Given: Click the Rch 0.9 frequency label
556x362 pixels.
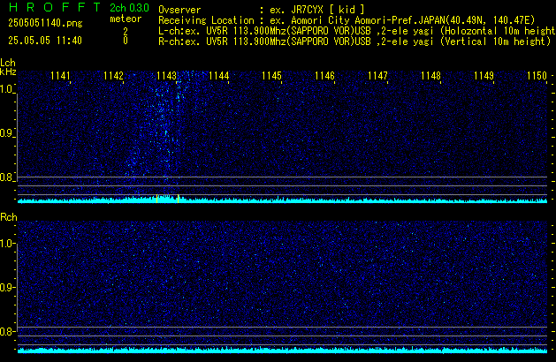Looking at the screenshot, I should 7,288.
